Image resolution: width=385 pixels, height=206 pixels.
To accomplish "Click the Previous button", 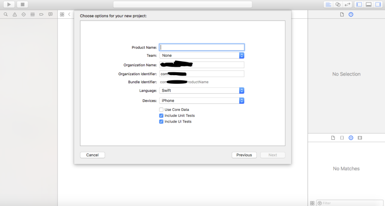I will (x=244, y=155).
